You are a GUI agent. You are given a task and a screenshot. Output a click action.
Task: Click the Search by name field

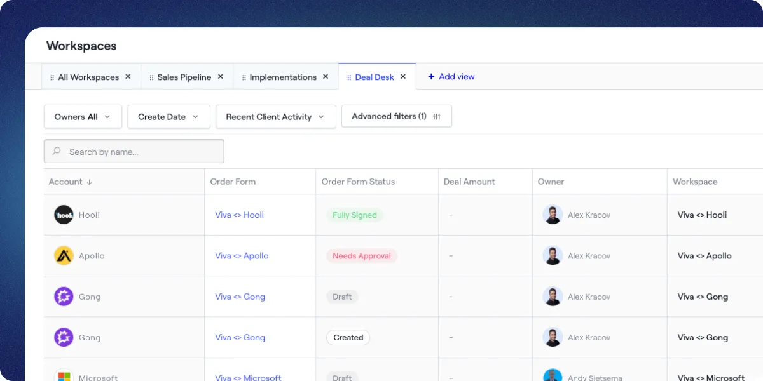coord(134,151)
